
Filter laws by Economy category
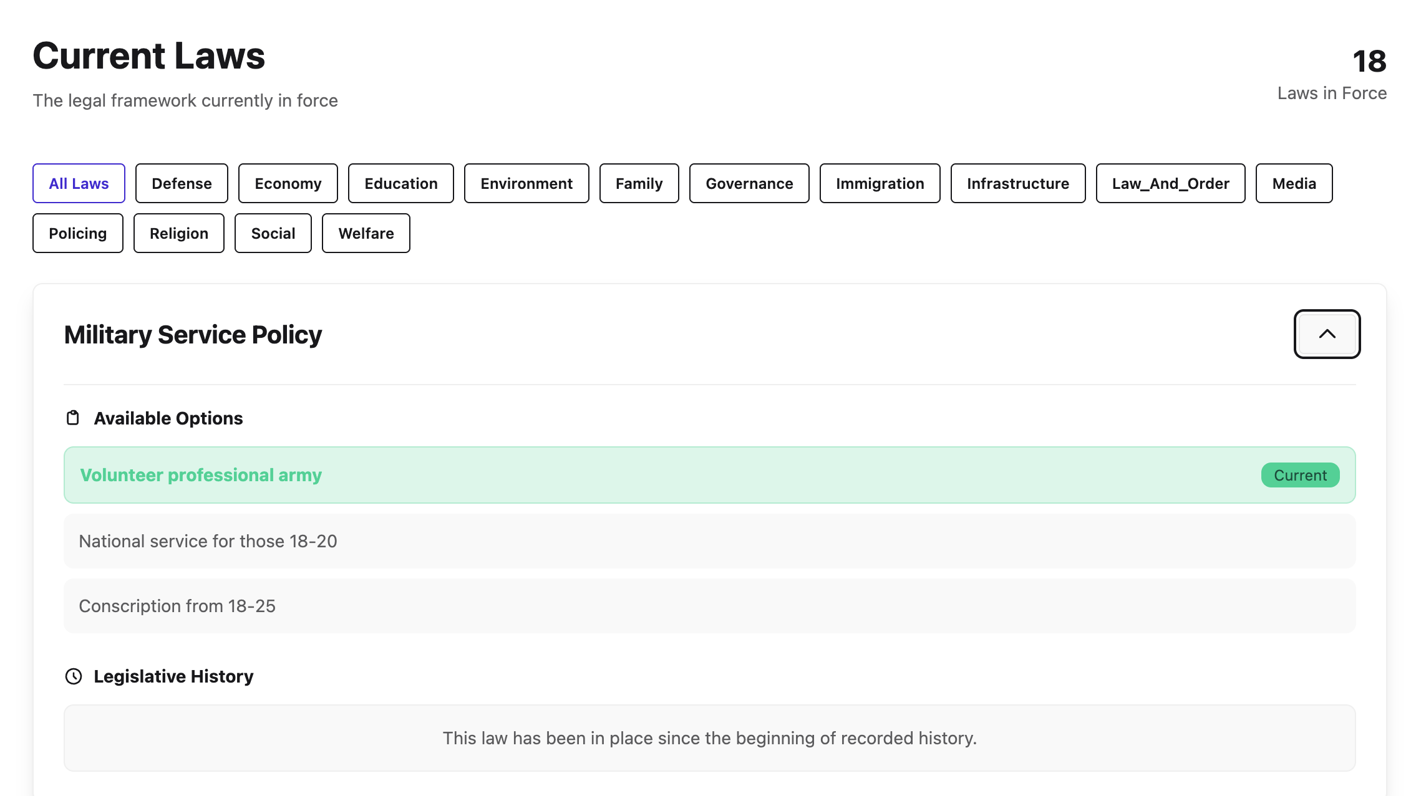pyautogui.click(x=288, y=183)
